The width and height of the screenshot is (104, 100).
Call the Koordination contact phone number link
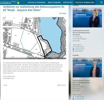tap(79, 97)
